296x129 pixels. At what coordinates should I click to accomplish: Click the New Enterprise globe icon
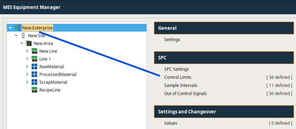[18, 28]
